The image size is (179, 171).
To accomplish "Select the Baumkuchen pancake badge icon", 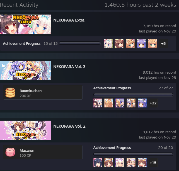I will point(10,93).
